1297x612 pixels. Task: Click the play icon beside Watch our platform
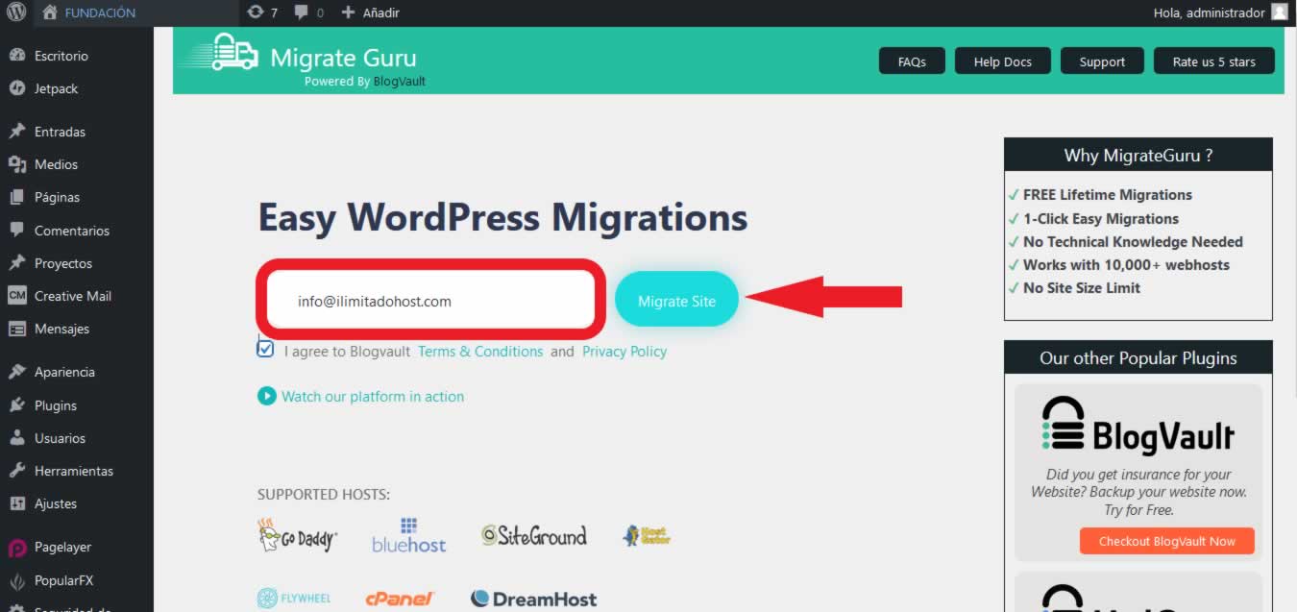point(266,396)
